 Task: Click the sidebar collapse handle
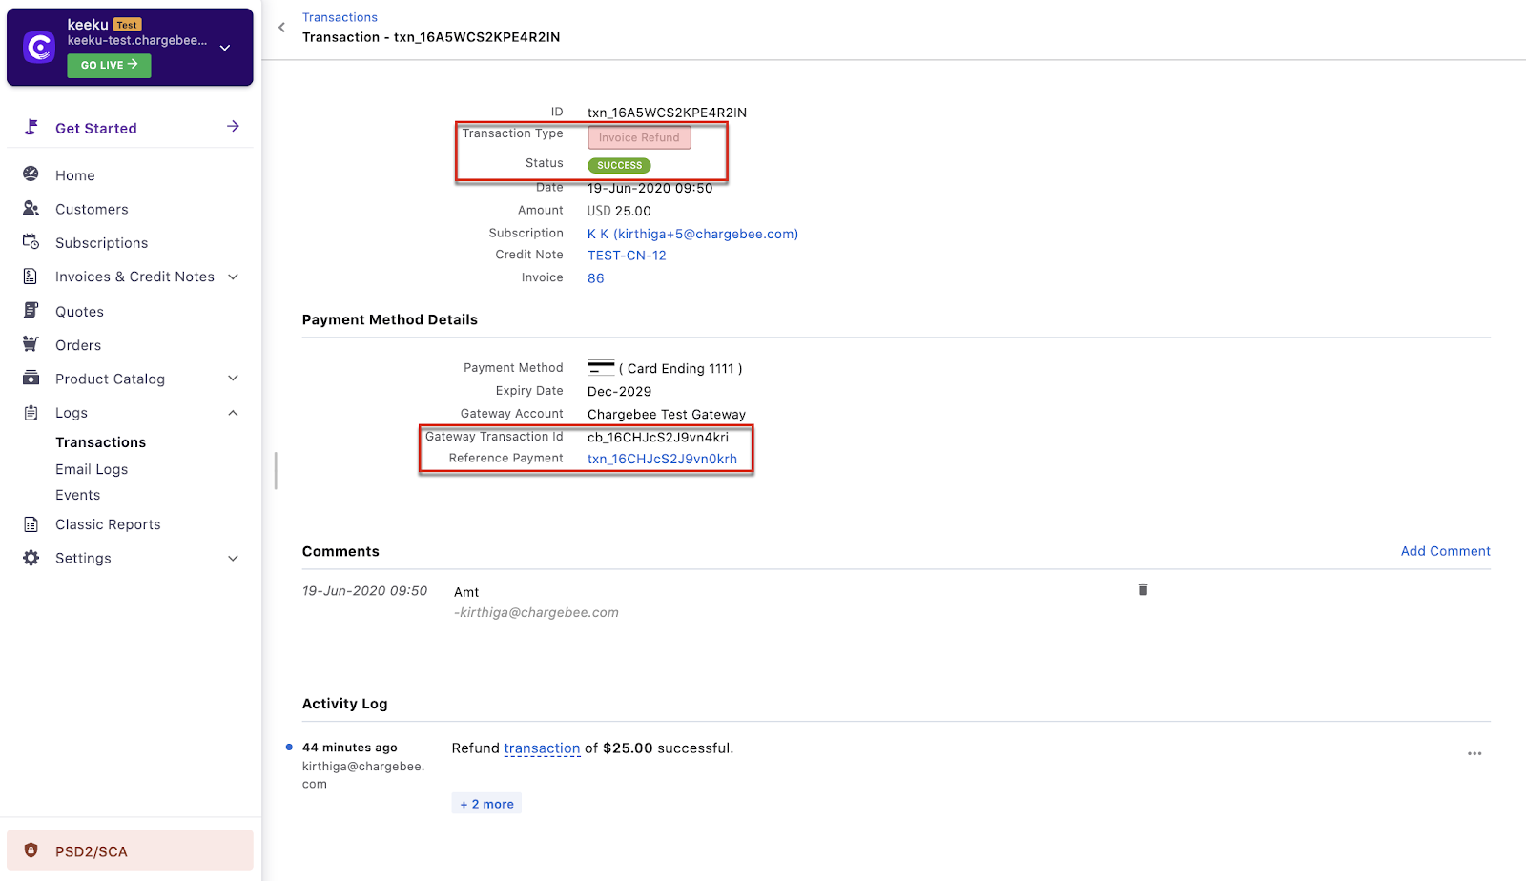click(x=276, y=470)
